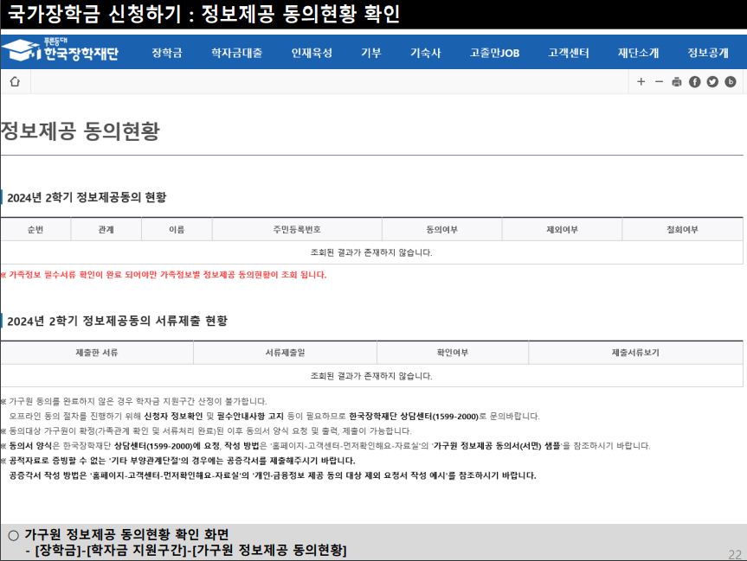Open the 학자금대출 menu

[x=237, y=53]
